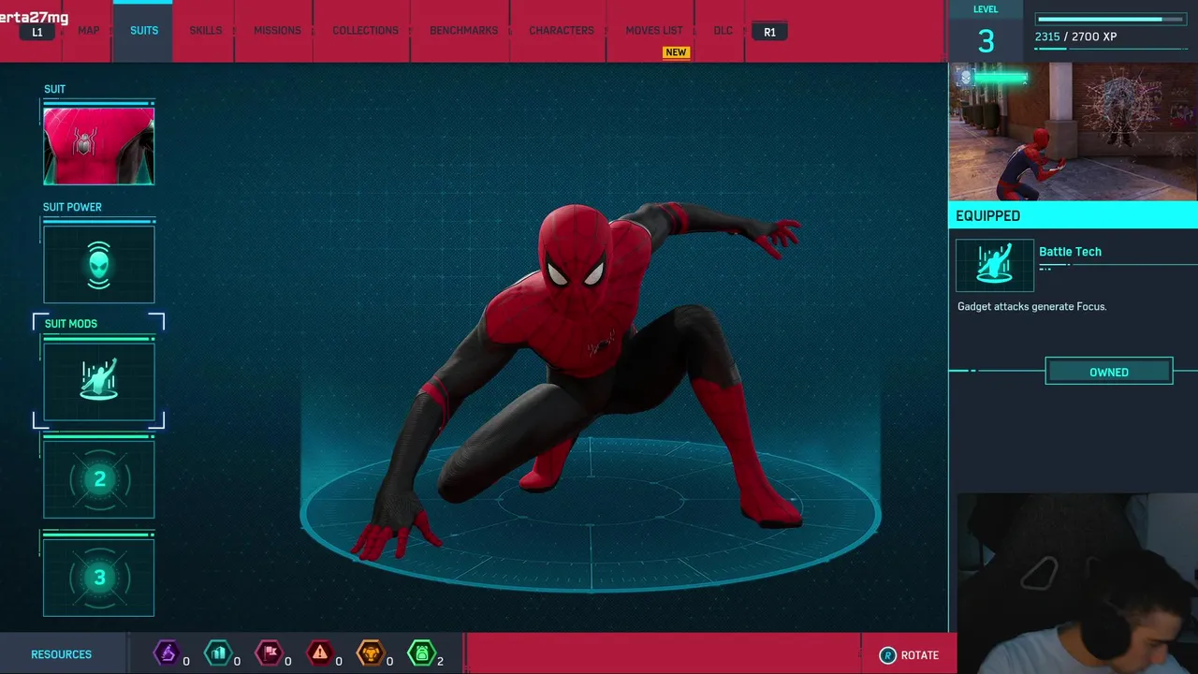Click the EQUIPPED header bar
The height and width of the screenshot is (674, 1198).
click(1073, 215)
